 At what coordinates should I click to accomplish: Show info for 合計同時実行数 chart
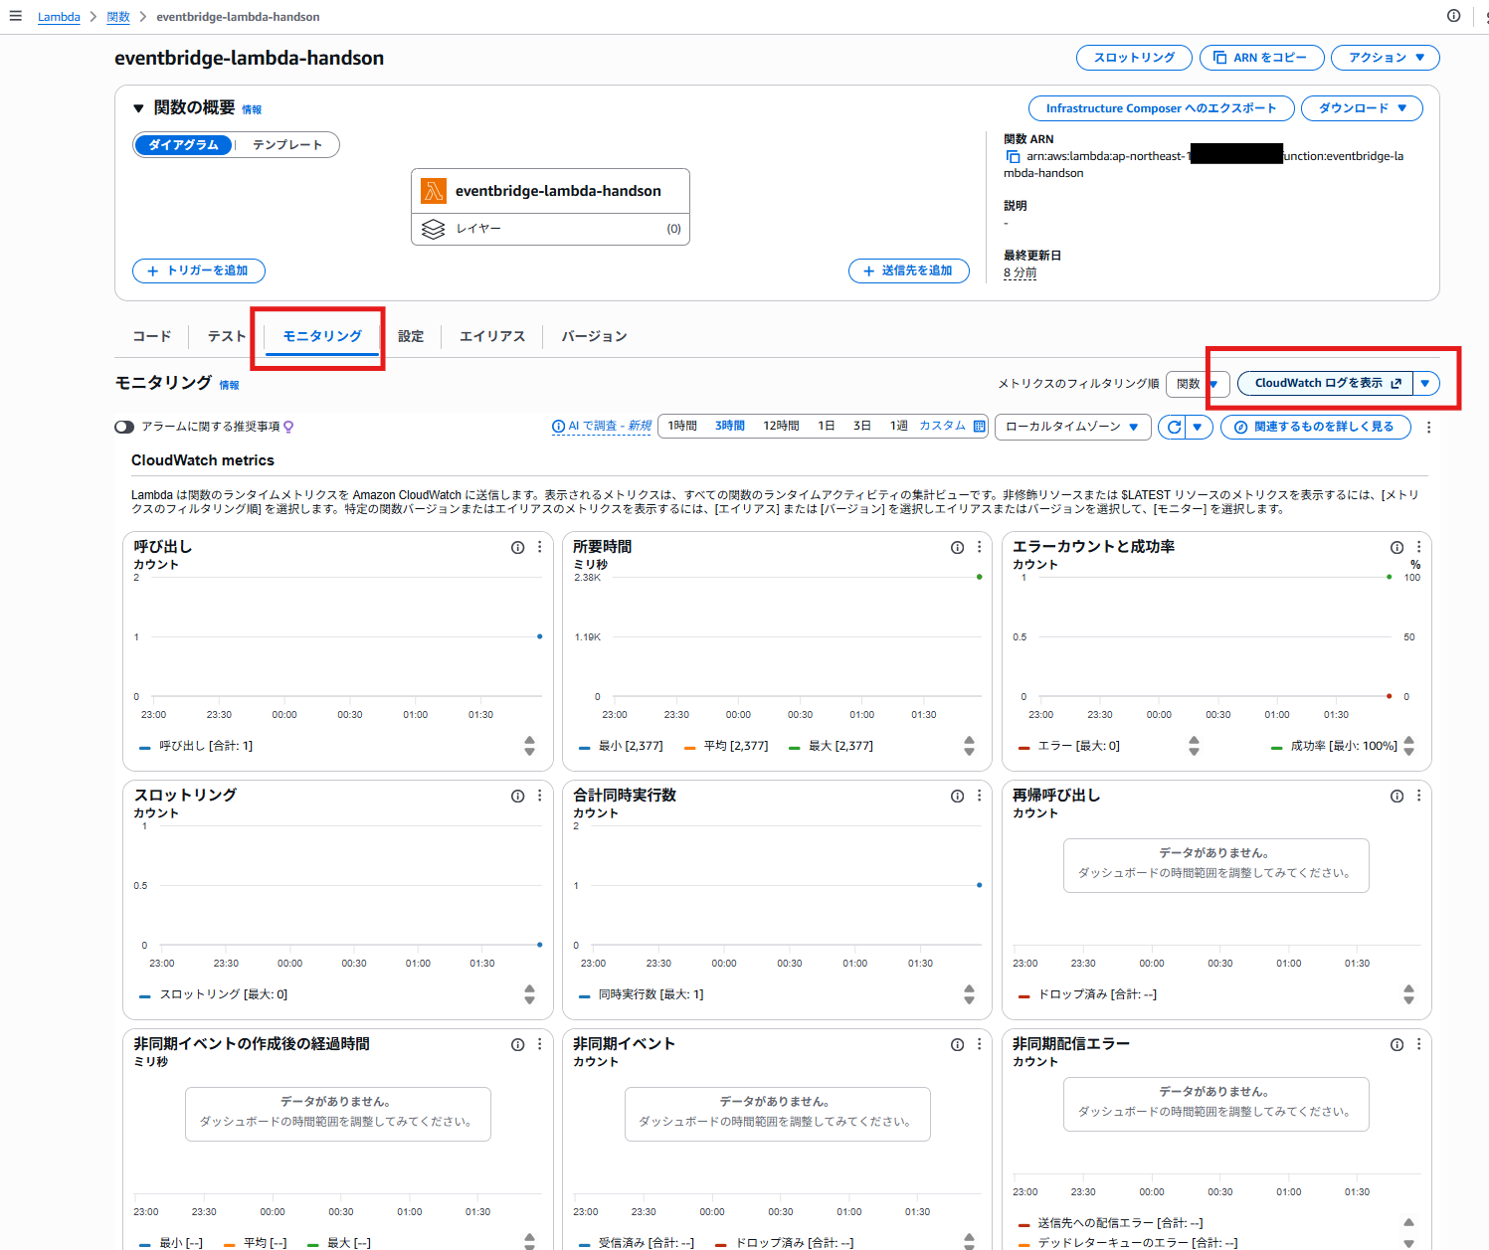pos(957,797)
